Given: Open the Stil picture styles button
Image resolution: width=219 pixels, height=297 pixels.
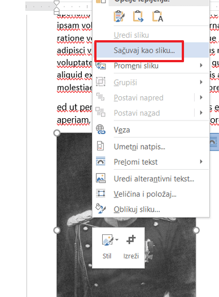Looking at the screenshot, I should pos(107,246).
